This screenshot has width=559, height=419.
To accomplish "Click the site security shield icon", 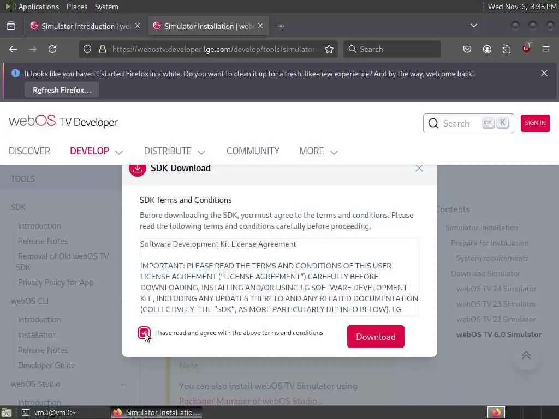I will pyautogui.click(x=87, y=49).
